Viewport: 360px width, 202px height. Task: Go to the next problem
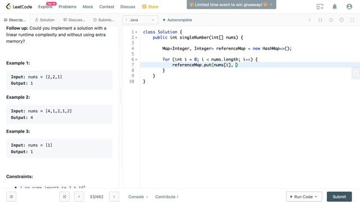(114, 197)
